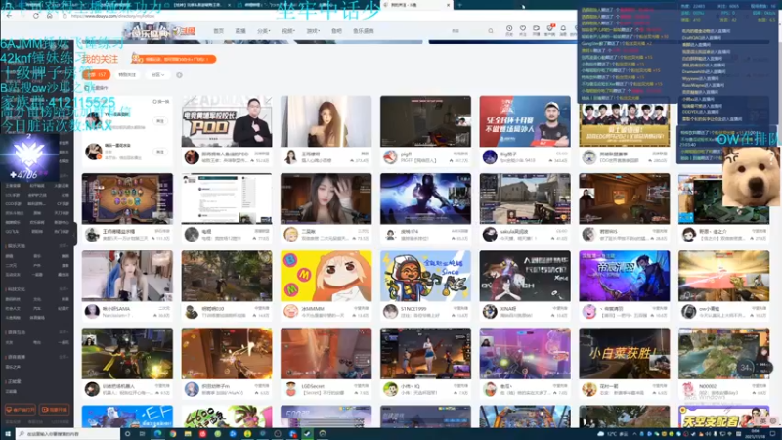
Task: Open File Explorer from the taskbar
Action: (x=188, y=434)
